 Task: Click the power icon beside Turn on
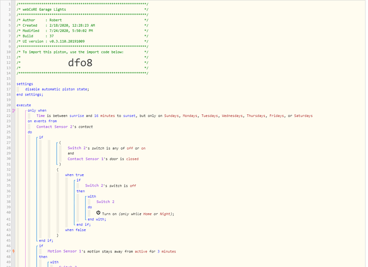point(98,213)
